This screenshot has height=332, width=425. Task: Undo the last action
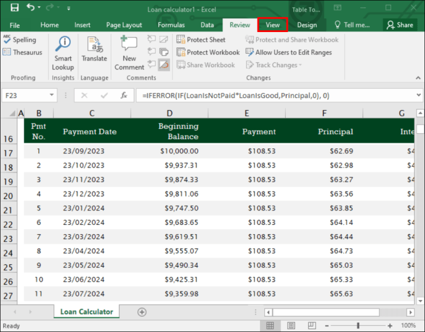(30, 7)
